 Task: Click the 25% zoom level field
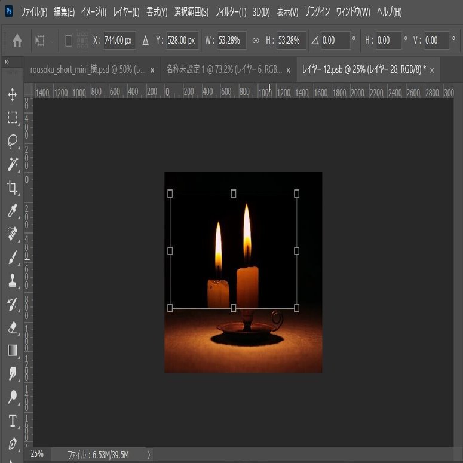pyautogui.click(x=37, y=454)
